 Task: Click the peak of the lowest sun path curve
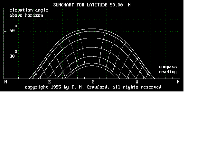(x=92, y=65)
